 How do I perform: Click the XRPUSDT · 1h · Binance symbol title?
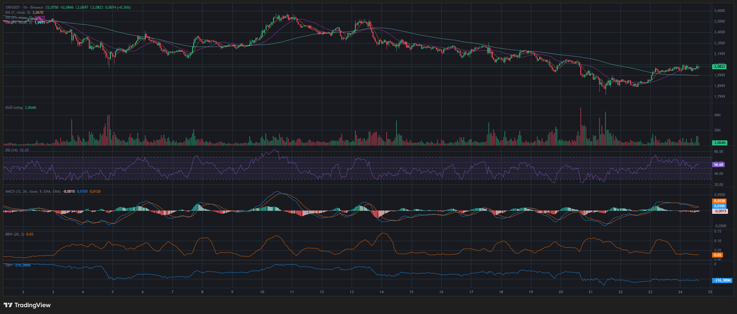[x=25, y=7]
